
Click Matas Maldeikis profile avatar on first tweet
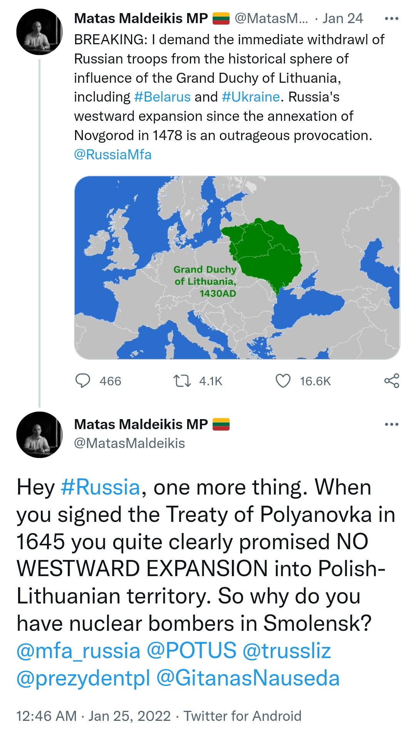tap(39, 31)
